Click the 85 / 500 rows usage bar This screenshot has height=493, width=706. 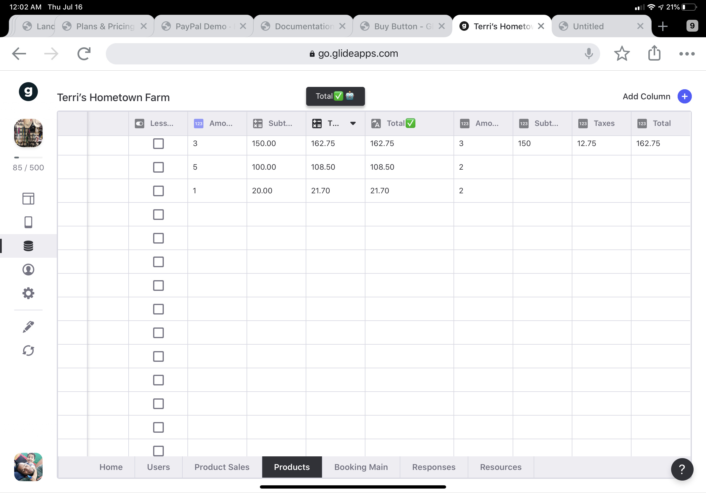coord(28,157)
